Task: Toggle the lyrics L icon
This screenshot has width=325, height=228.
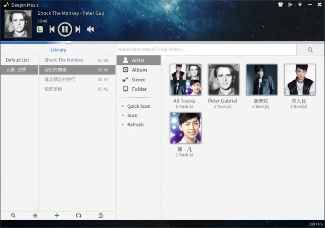Action: tap(40, 30)
